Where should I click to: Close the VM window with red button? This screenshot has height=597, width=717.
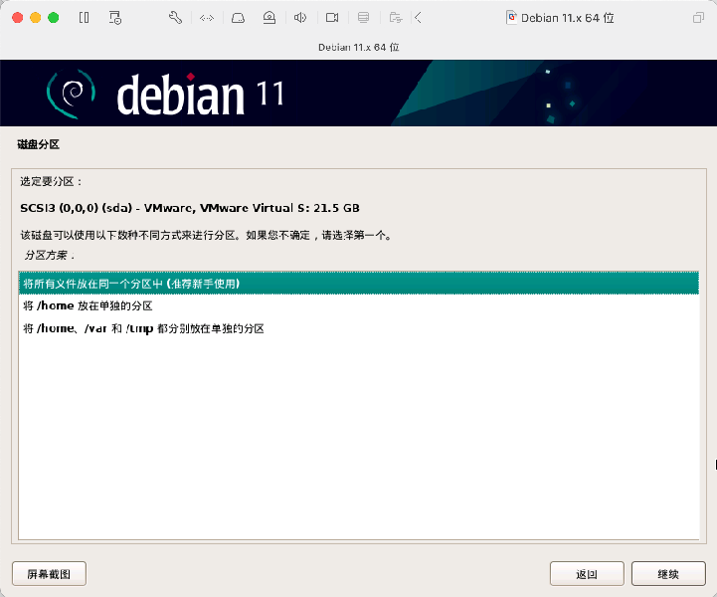[17, 18]
